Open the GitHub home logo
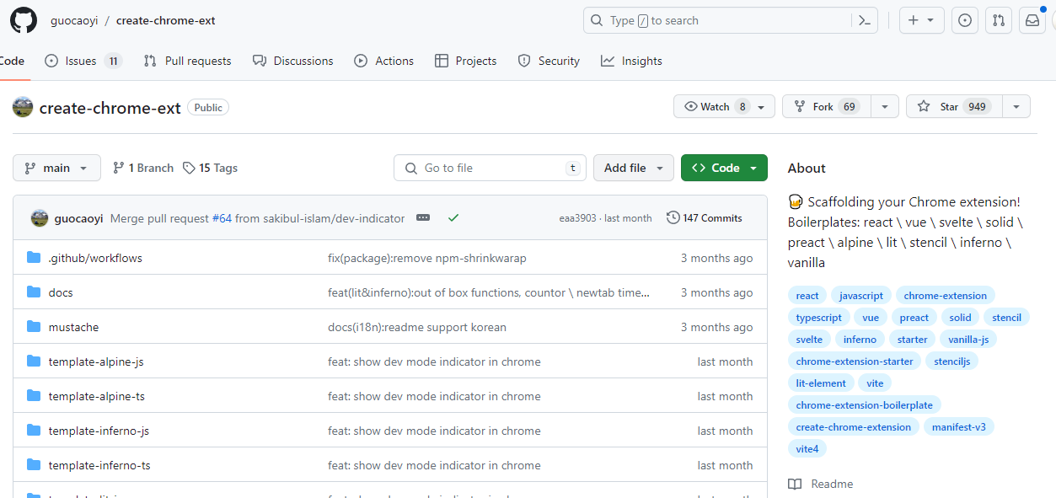The width and height of the screenshot is (1056, 498). click(24, 20)
